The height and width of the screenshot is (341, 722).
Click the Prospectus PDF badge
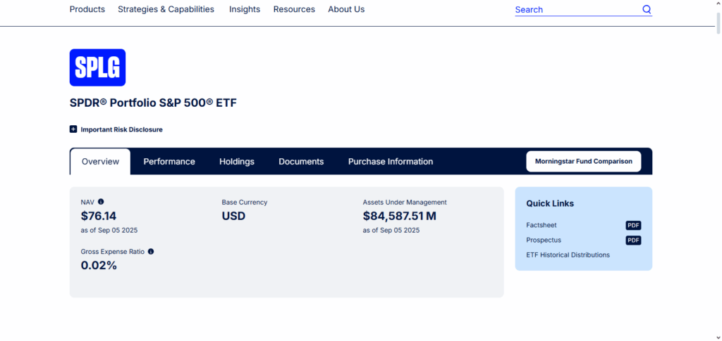click(x=633, y=240)
